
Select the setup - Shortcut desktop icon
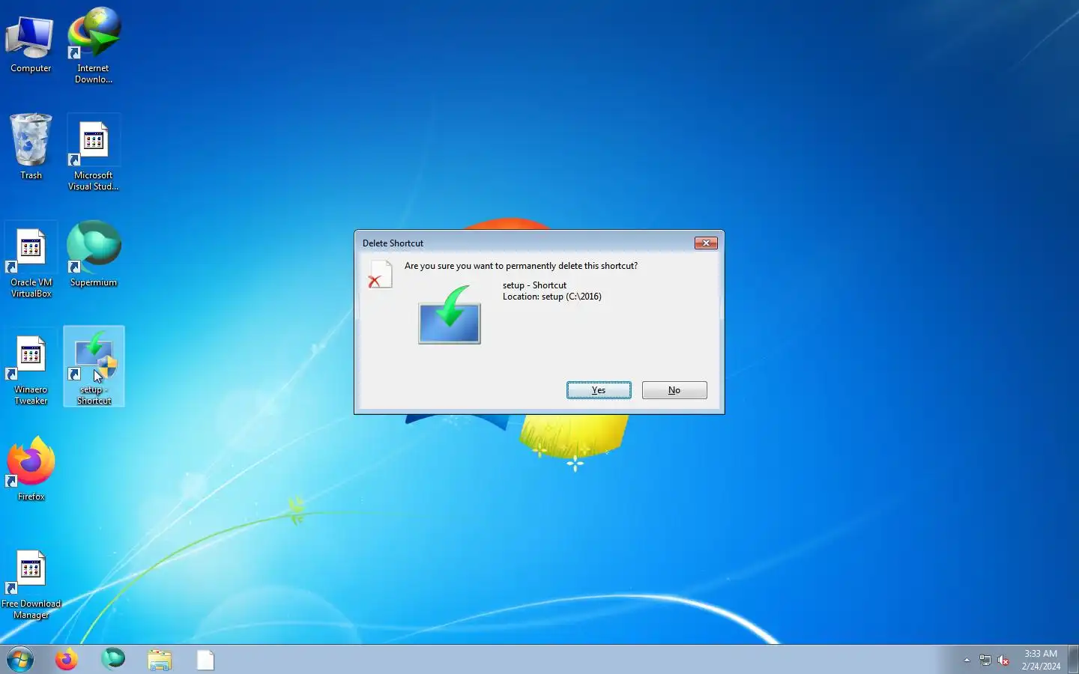94,367
